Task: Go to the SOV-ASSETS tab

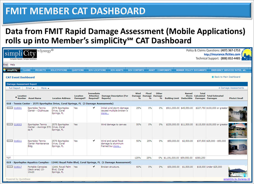Action: click(x=117, y=70)
